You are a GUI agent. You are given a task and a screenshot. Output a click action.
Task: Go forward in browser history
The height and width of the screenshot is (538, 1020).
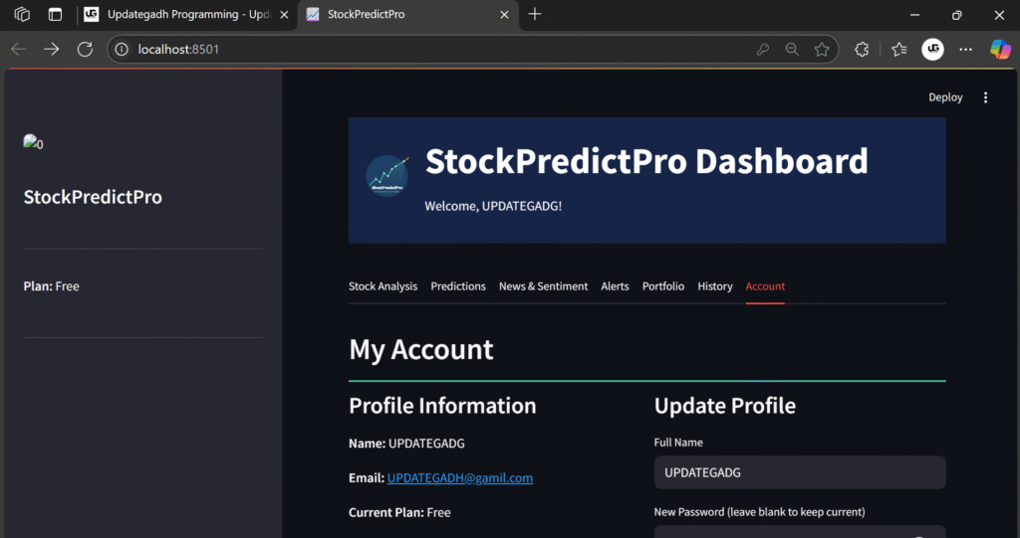coord(52,50)
